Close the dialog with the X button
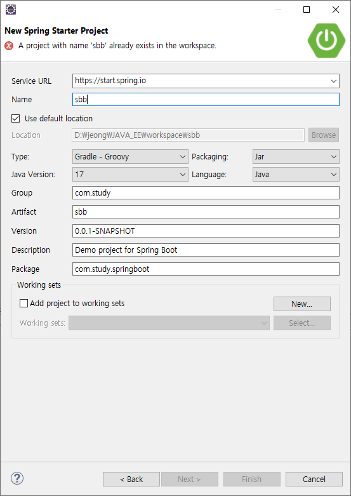351x496 pixels. pos(336,10)
